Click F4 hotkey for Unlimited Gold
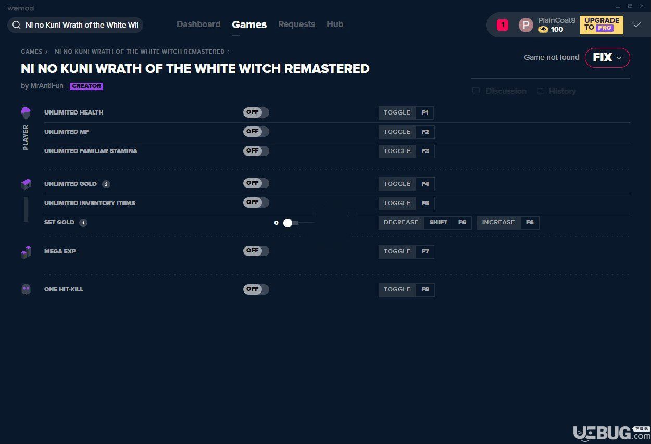This screenshot has height=444, width=651. click(425, 184)
